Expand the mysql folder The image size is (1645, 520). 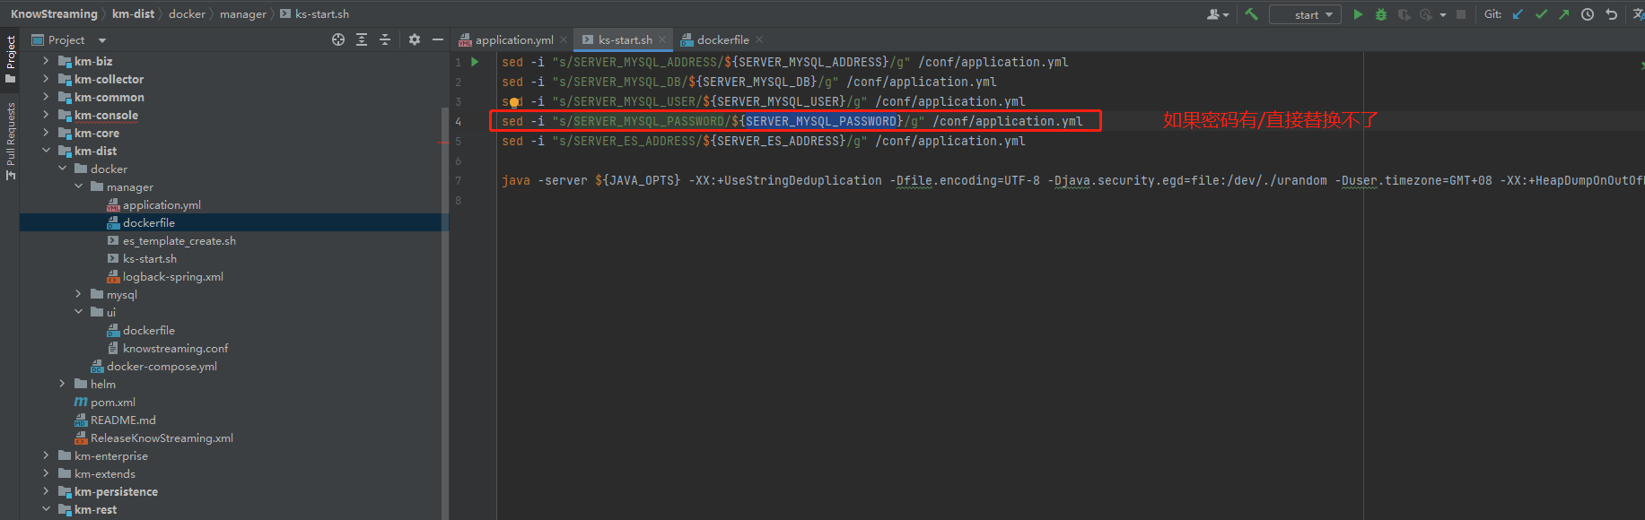(78, 294)
